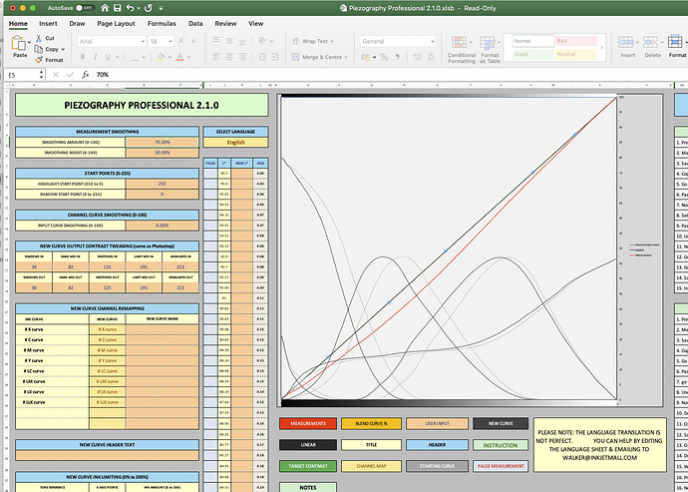Viewport: 688px width, 492px height.
Task: Click the Decrease Indent icon
Action: coord(262,57)
